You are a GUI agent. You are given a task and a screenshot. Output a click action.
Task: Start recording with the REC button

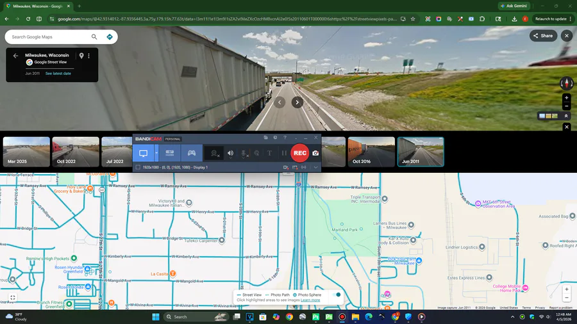click(x=300, y=153)
